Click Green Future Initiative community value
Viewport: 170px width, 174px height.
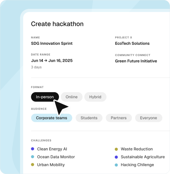click(136, 61)
